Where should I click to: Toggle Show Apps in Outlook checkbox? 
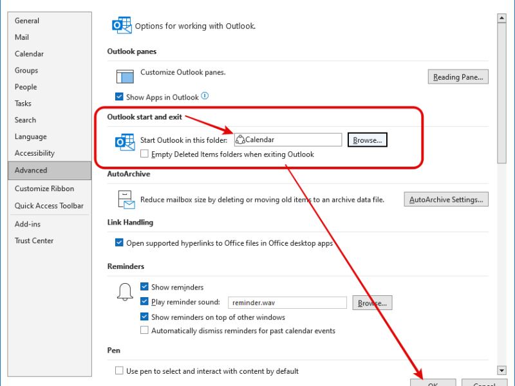119,97
